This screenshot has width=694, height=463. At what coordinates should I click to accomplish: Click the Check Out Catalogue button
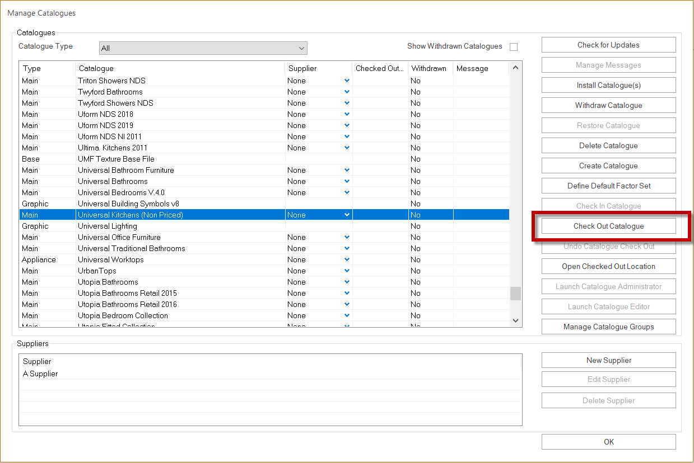(x=608, y=226)
